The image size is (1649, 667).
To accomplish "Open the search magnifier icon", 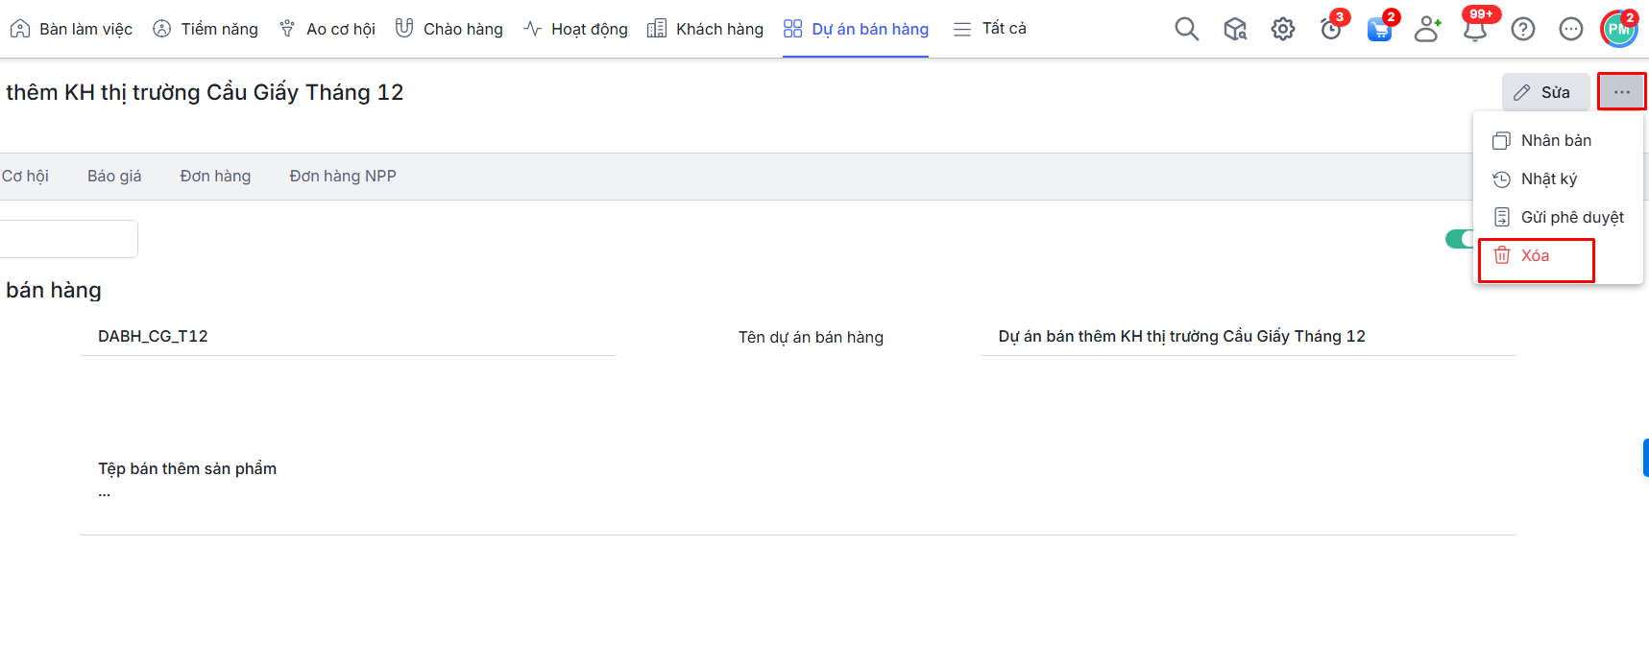I will (1186, 29).
